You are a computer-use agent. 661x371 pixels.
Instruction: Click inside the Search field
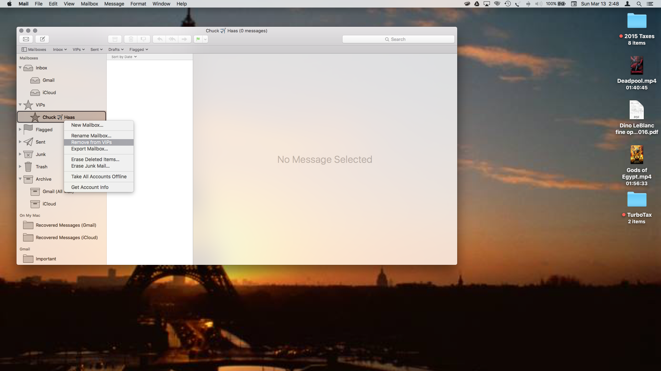(398, 39)
